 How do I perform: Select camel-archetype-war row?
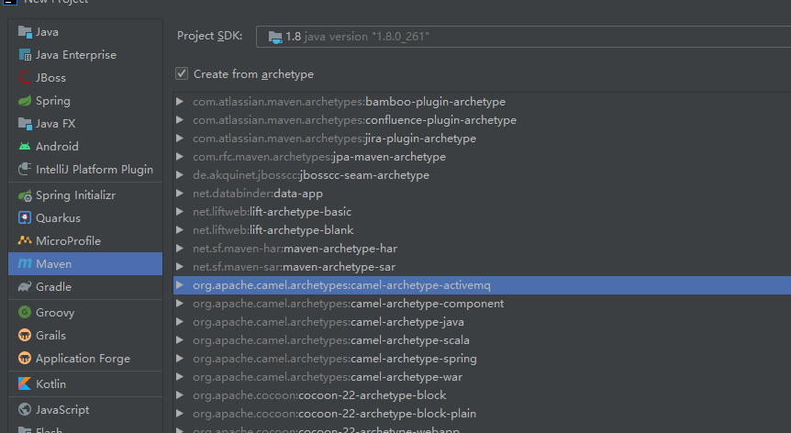tap(483, 376)
